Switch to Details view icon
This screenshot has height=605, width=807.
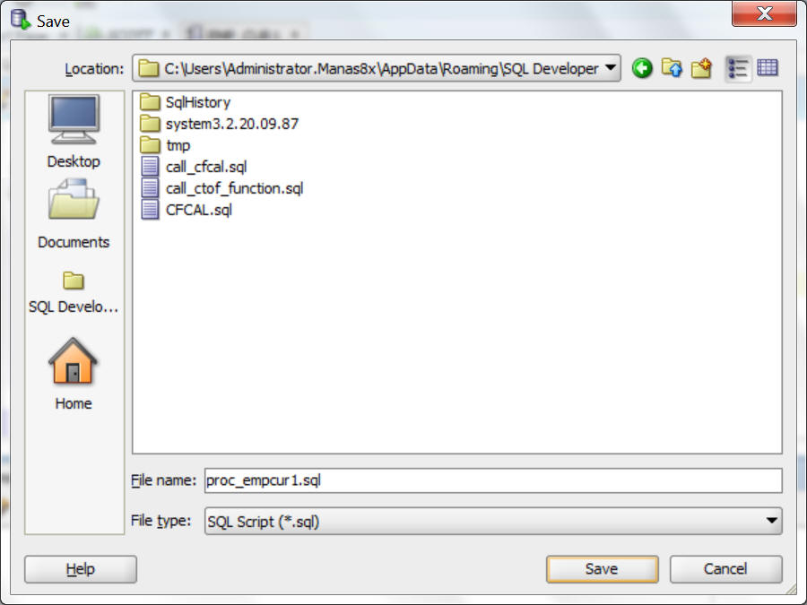(x=768, y=68)
